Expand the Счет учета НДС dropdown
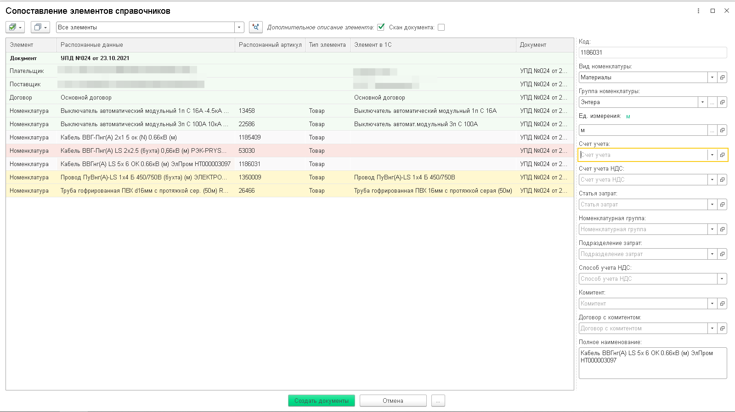The height and width of the screenshot is (412, 735). point(712,180)
